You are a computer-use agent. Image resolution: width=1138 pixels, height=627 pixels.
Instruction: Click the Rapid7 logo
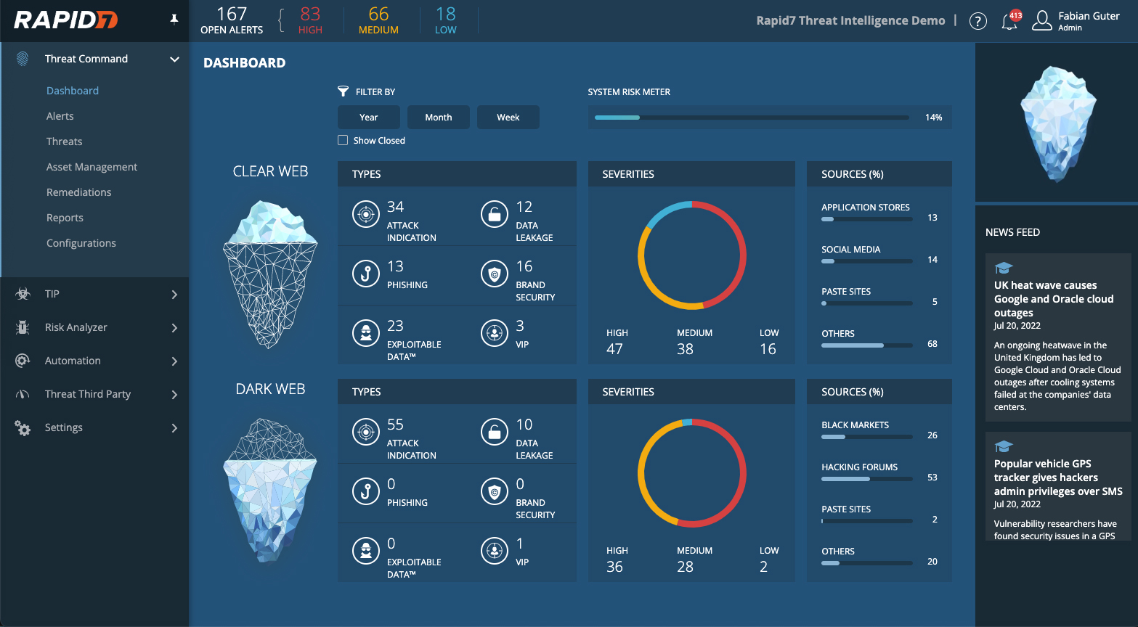(65, 20)
